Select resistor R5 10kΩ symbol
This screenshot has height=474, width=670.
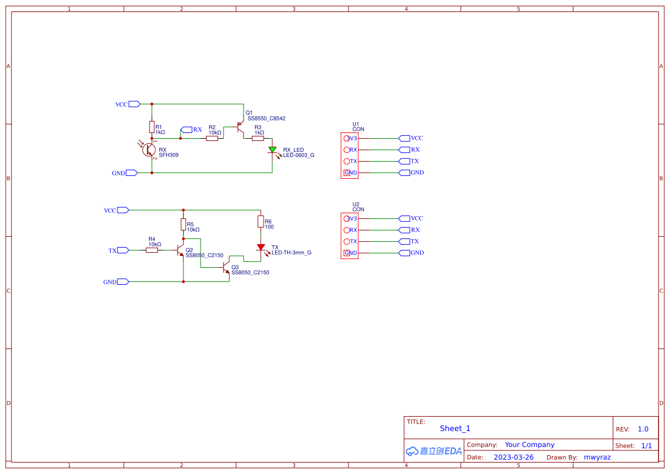pos(183,225)
